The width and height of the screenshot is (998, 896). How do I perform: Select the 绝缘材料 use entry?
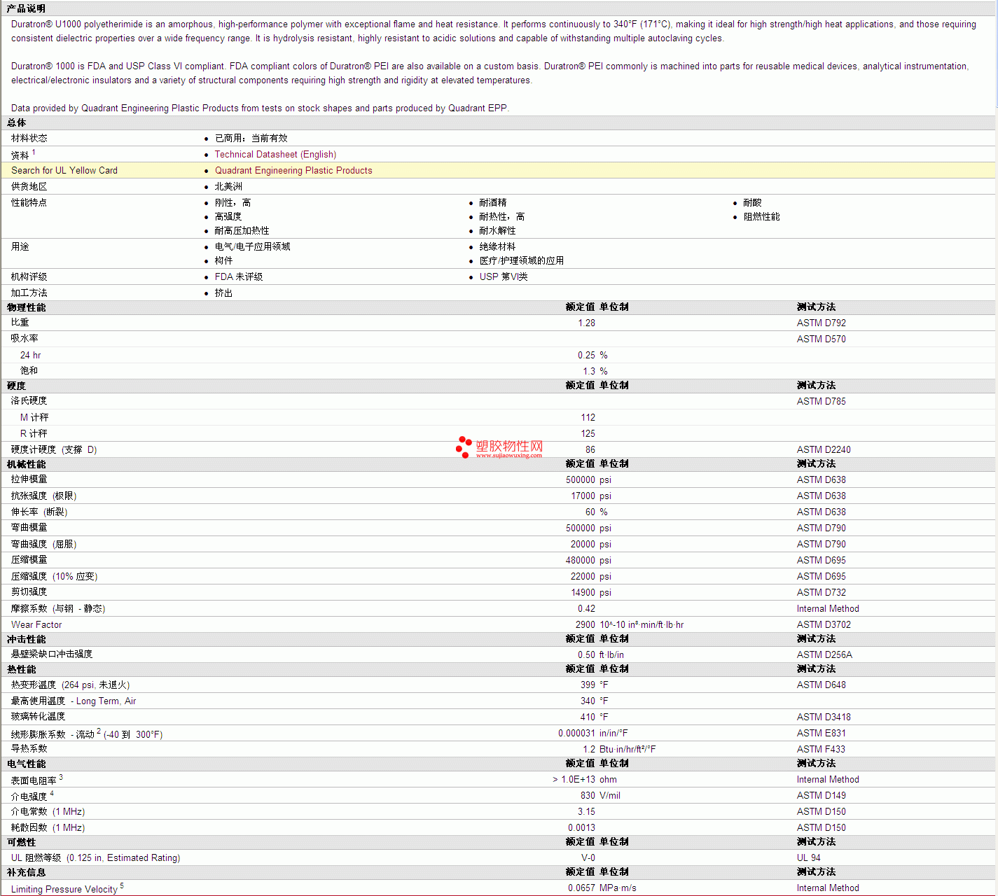497,247
